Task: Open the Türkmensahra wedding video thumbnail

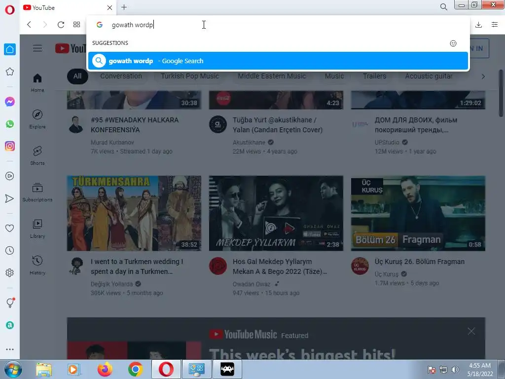Action: [134, 213]
